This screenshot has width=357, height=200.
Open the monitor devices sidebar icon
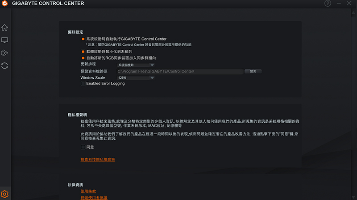pyautogui.click(x=4, y=40)
